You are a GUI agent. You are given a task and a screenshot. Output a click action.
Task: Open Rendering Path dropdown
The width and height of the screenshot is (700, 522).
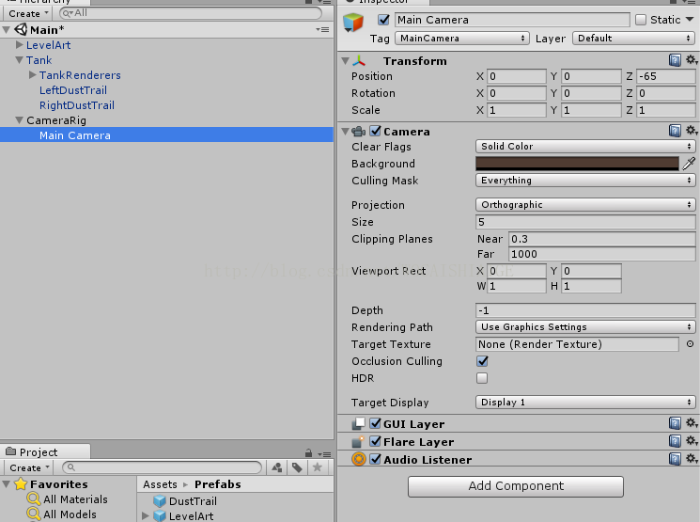pos(585,326)
